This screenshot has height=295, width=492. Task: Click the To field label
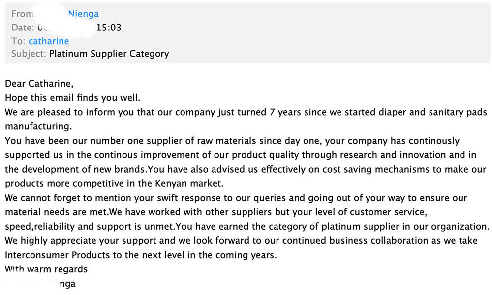tap(18, 41)
